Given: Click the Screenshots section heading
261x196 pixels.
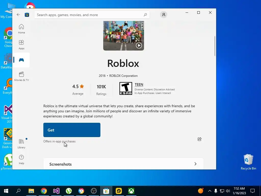Looking at the screenshot, I should (x=60, y=164).
